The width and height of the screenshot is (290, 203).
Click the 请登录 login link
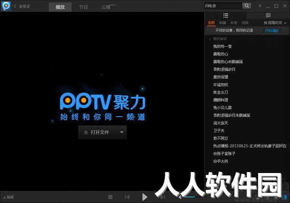[25, 6]
